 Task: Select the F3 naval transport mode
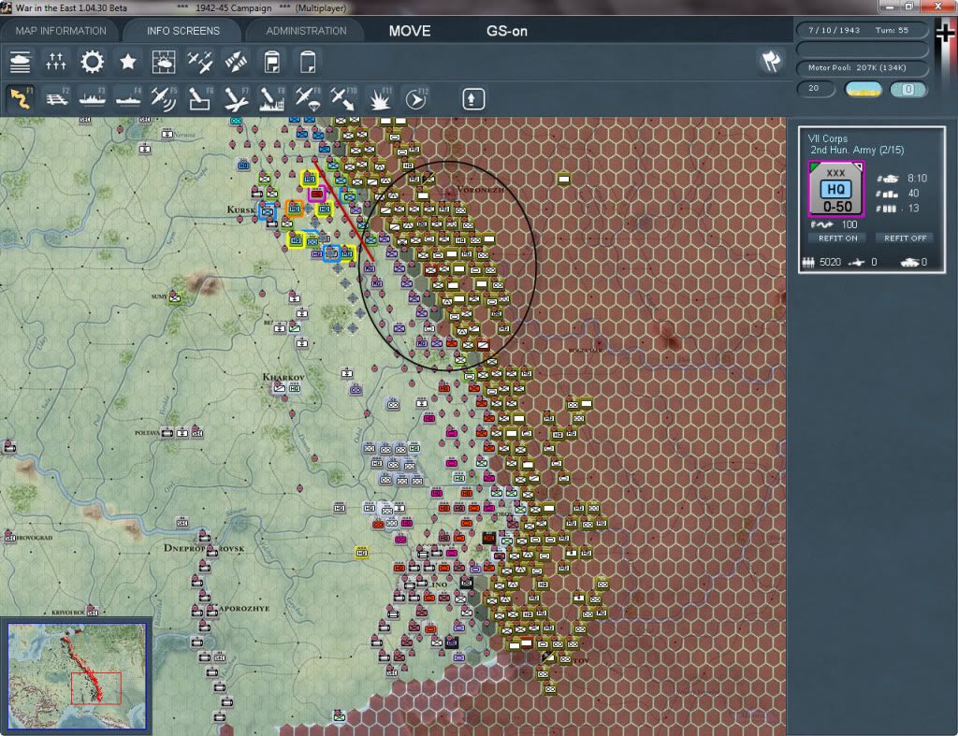(93, 98)
